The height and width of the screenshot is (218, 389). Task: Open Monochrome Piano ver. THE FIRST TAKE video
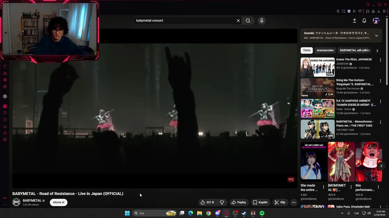click(x=318, y=129)
